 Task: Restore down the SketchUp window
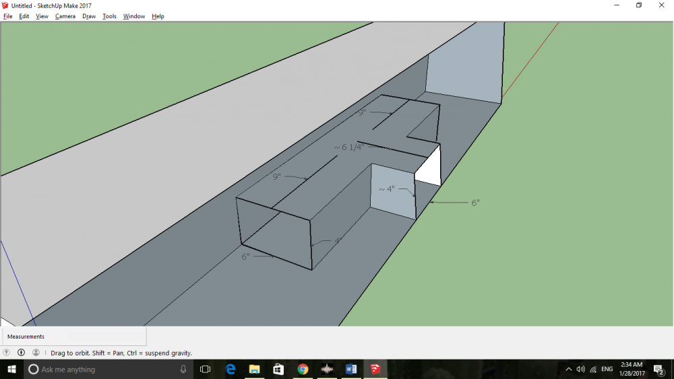tap(639, 5)
